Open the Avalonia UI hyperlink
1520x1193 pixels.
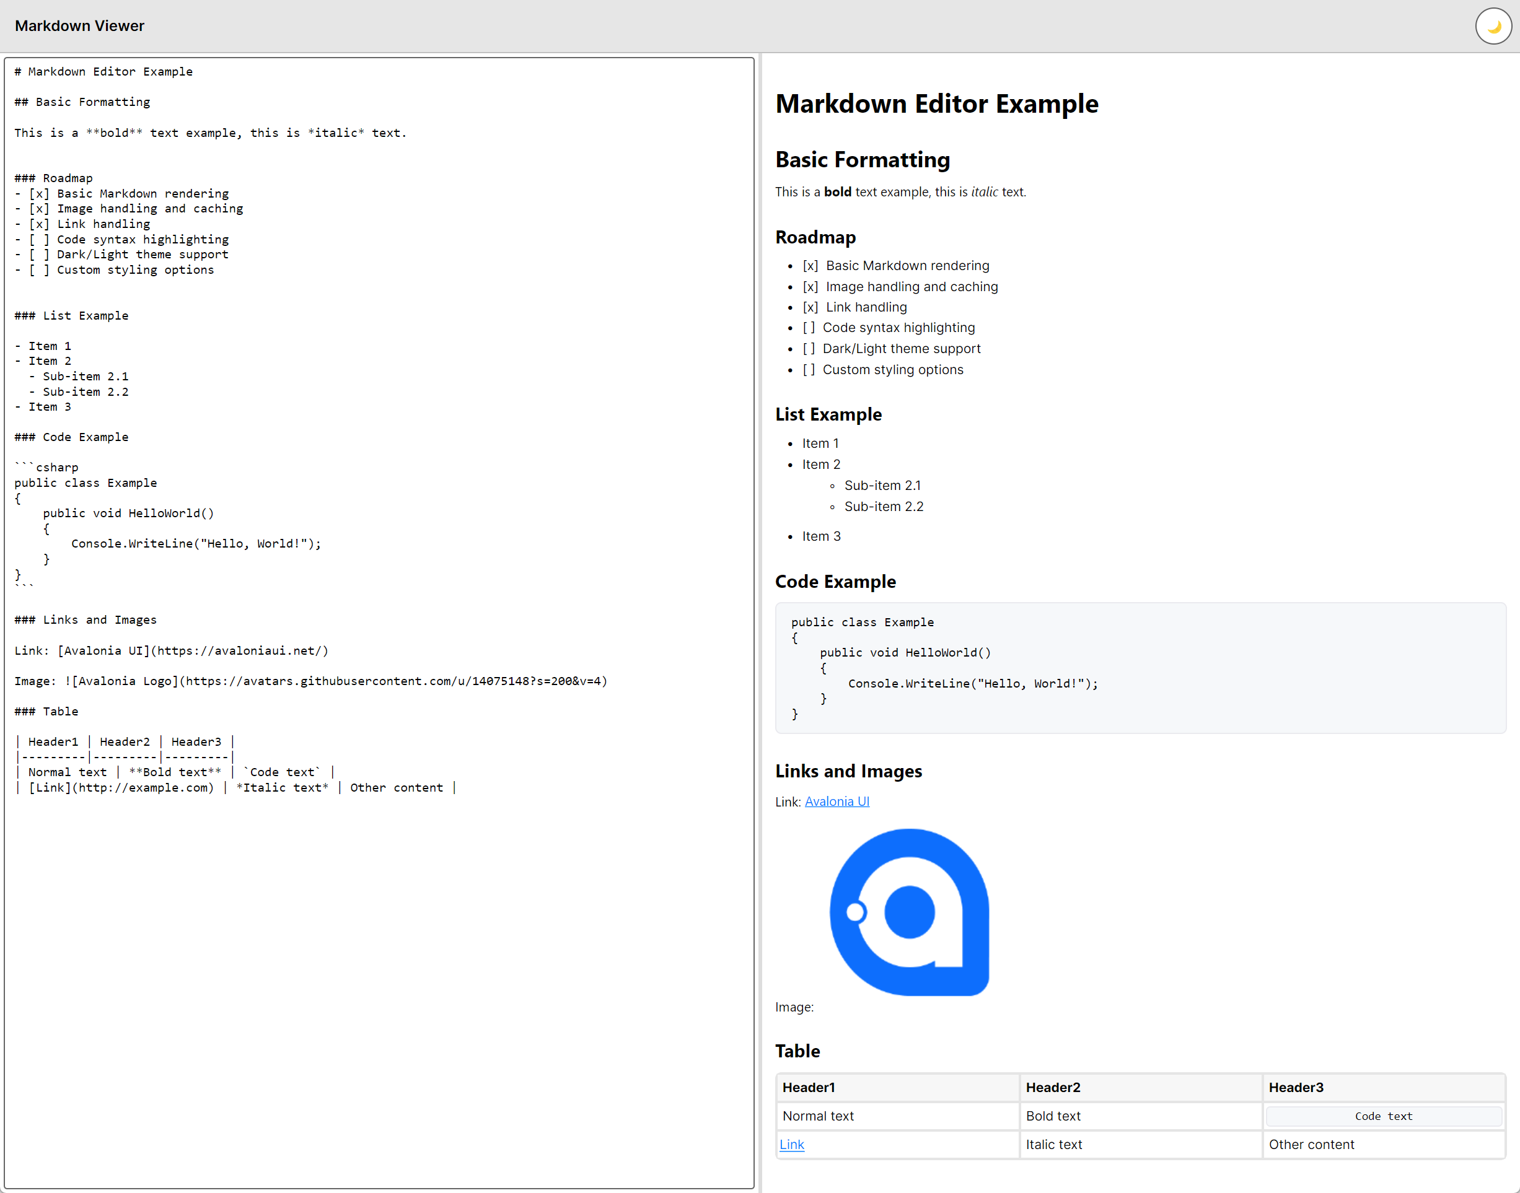coord(837,801)
